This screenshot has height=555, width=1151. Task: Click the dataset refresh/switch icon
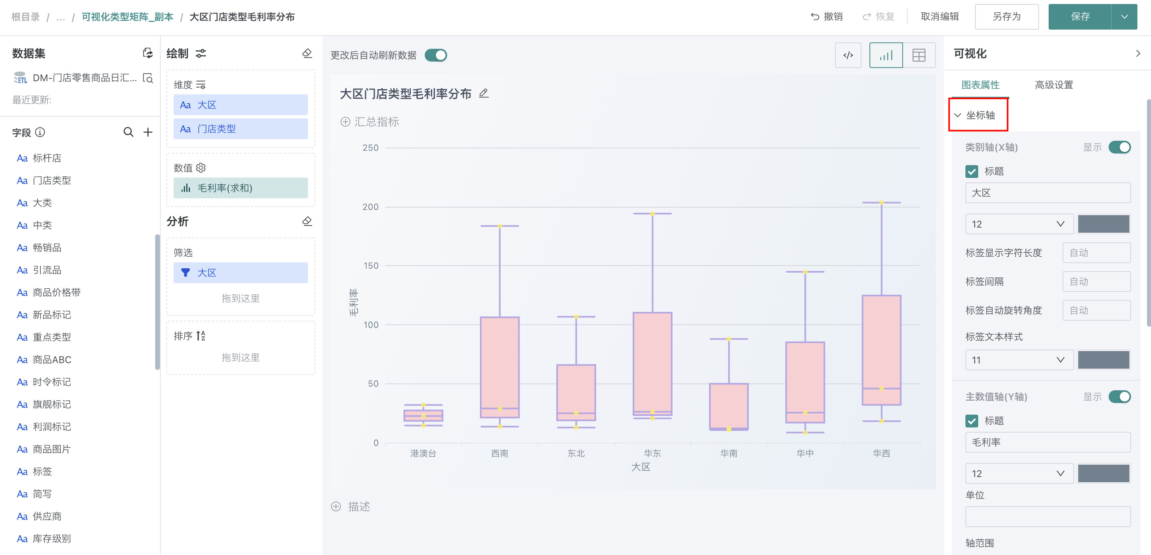pyautogui.click(x=148, y=53)
